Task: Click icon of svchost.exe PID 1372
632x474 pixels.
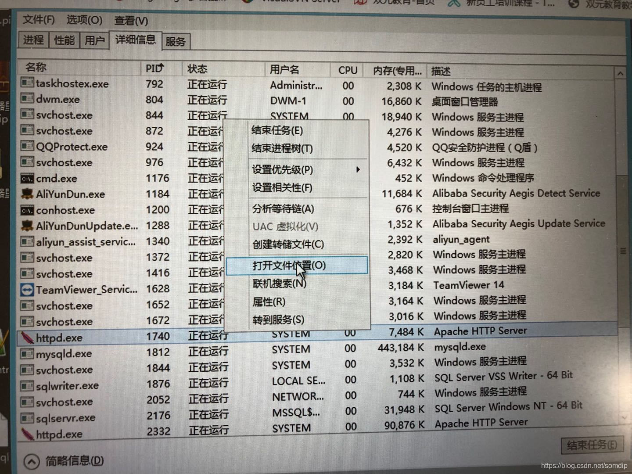Action: (27, 257)
